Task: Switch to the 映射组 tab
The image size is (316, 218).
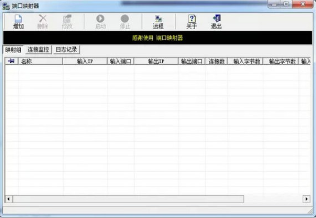Action: [13, 50]
